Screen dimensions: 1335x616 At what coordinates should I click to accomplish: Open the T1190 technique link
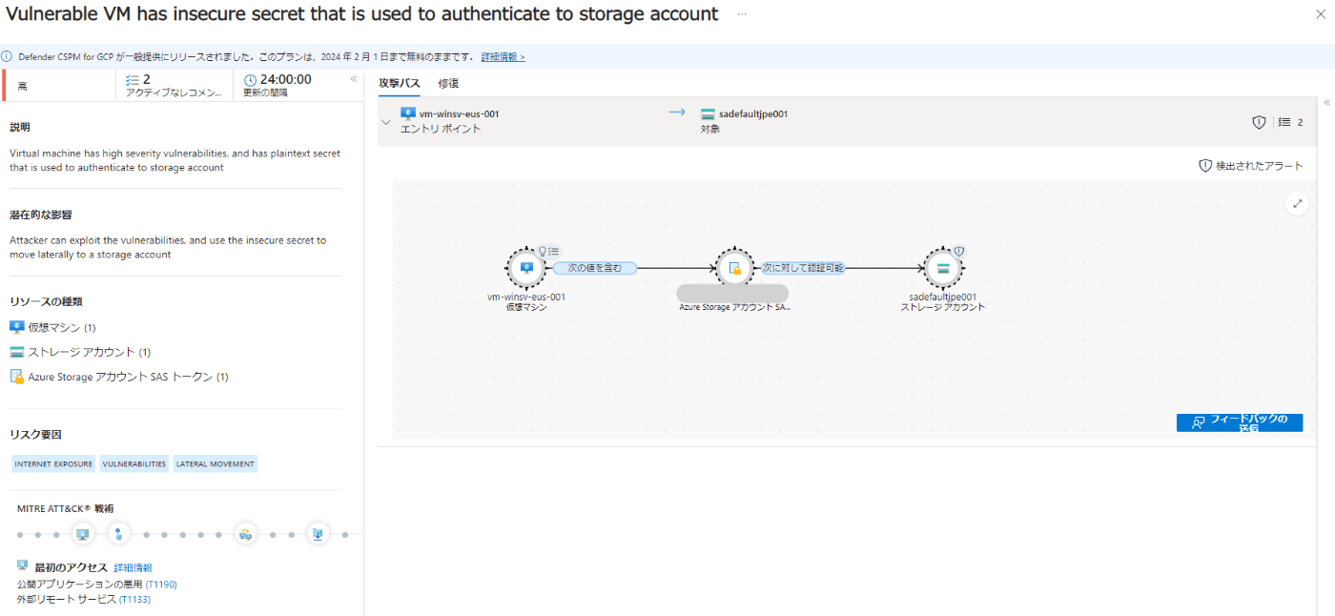tap(161, 584)
